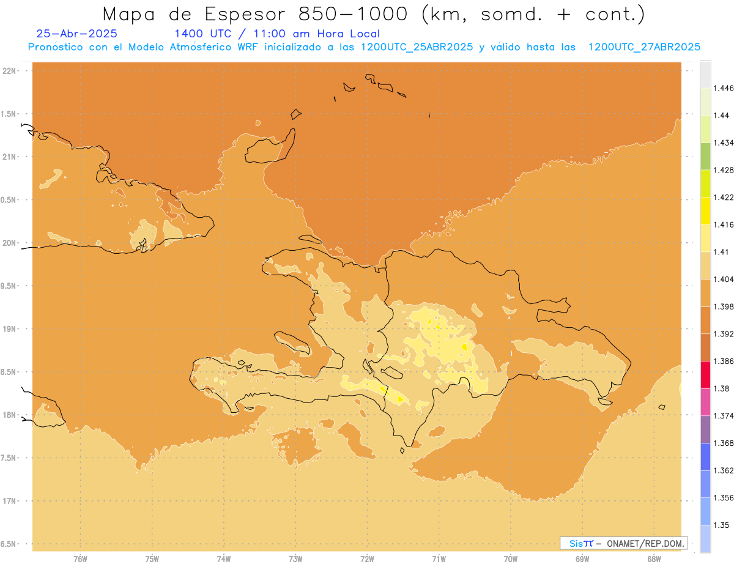Click the date label '25-Abr-2025'
The height and width of the screenshot is (567, 734).
click(77, 34)
